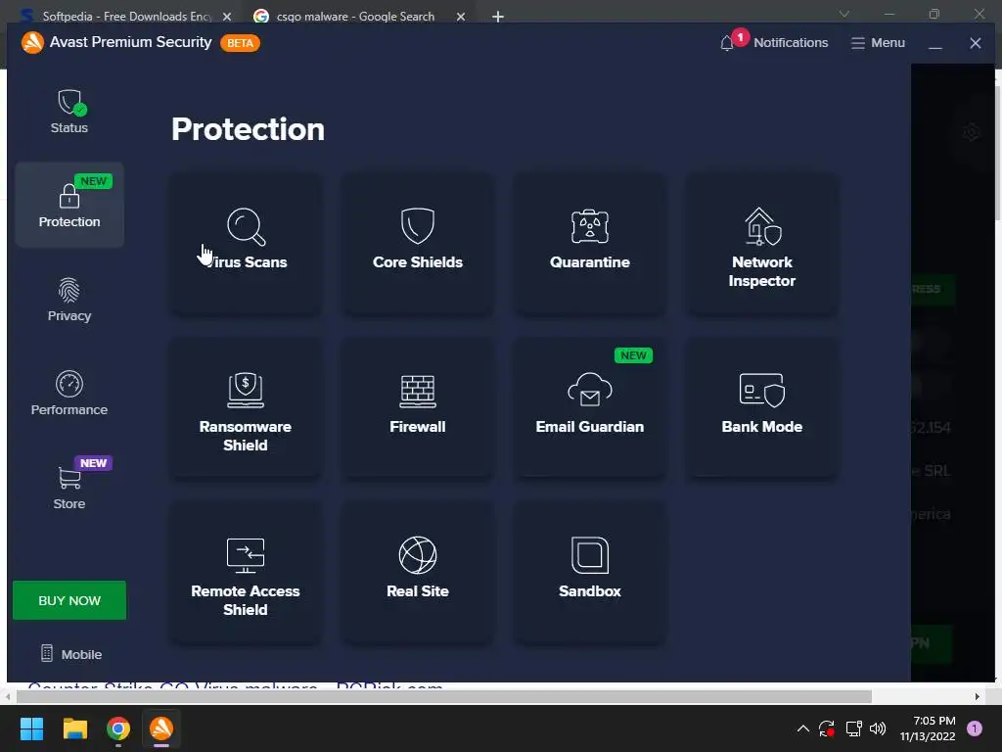Show hidden system tray icons
Screen dimensions: 1002x752
point(803,728)
